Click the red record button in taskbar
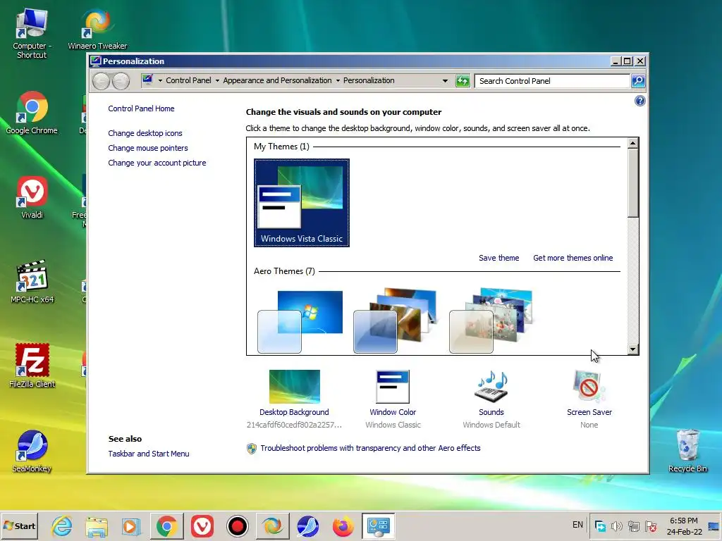Screen dimensions: 722x541 [237, 526]
